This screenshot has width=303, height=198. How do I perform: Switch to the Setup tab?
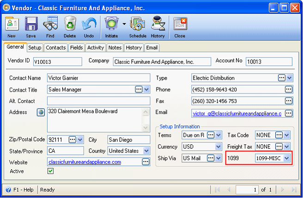(x=35, y=48)
